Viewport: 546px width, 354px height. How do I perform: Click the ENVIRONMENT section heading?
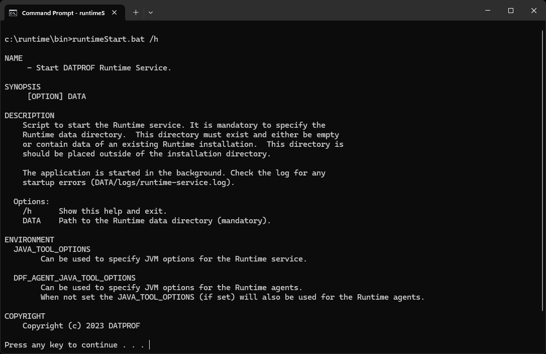(29, 239)
